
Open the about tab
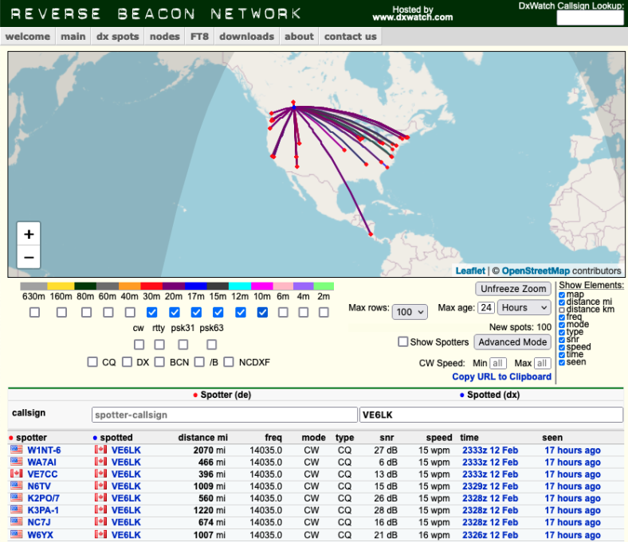coord(299,37)
